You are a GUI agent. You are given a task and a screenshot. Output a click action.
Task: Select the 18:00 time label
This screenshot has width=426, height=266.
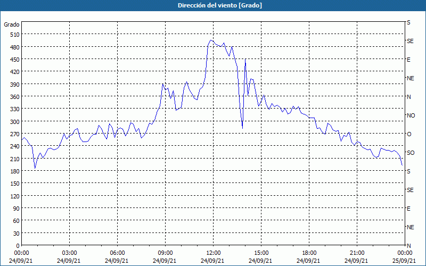309,253
